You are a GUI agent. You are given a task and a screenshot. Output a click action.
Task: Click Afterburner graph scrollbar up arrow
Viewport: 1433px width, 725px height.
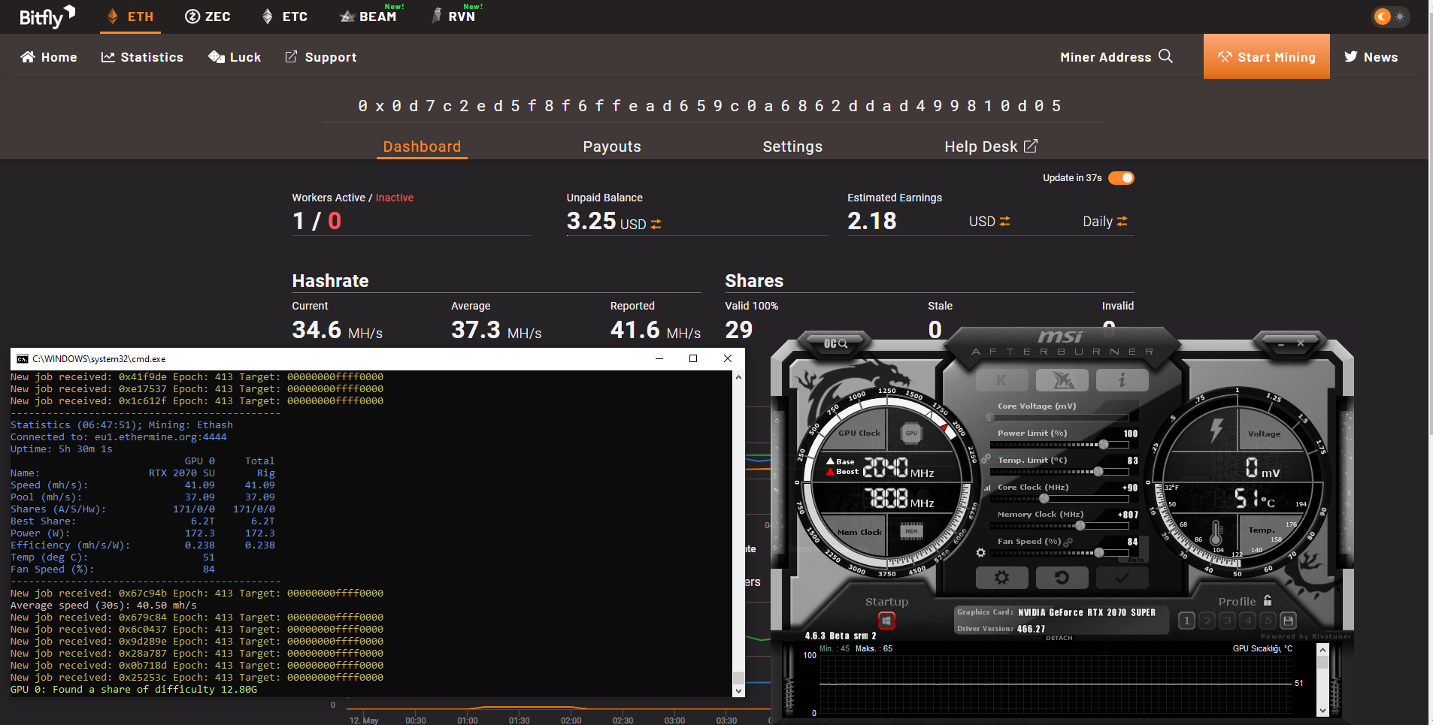(1323, 651)
